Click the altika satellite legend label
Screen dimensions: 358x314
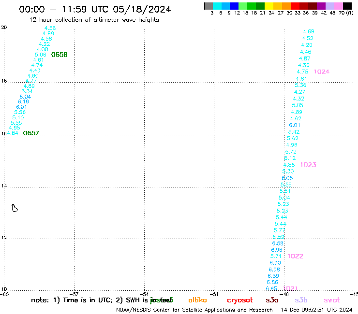198,300
